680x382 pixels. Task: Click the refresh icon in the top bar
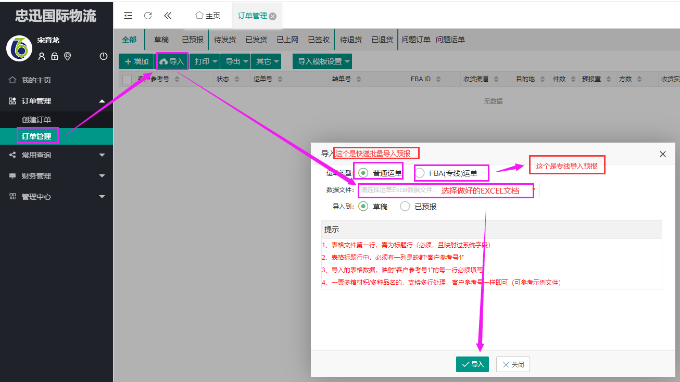point(148,16)
